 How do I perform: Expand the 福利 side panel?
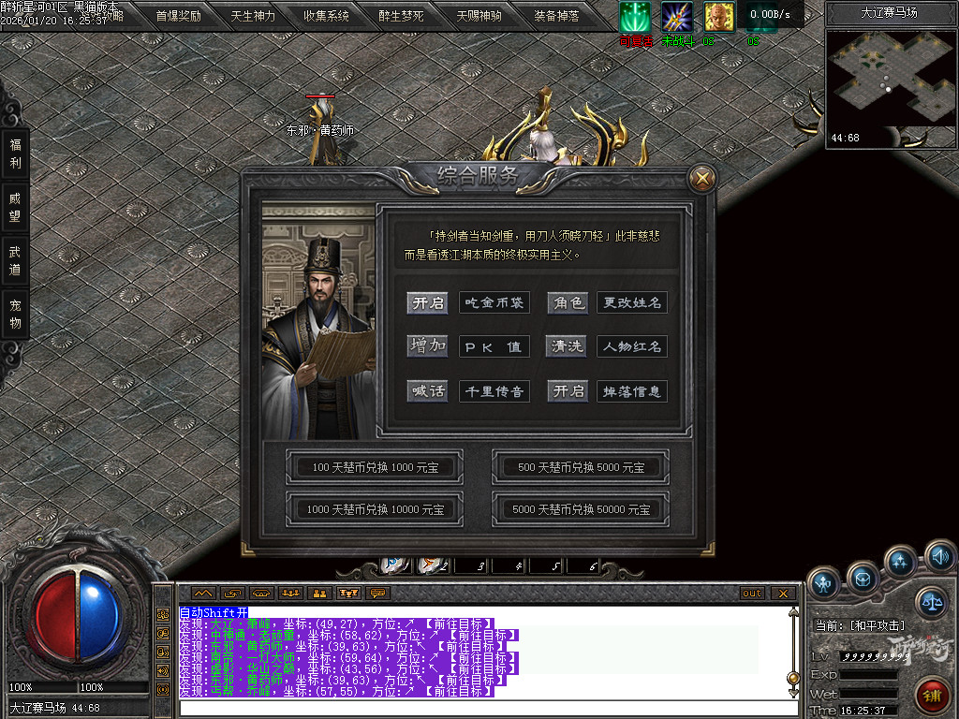[x=15, y=154]
